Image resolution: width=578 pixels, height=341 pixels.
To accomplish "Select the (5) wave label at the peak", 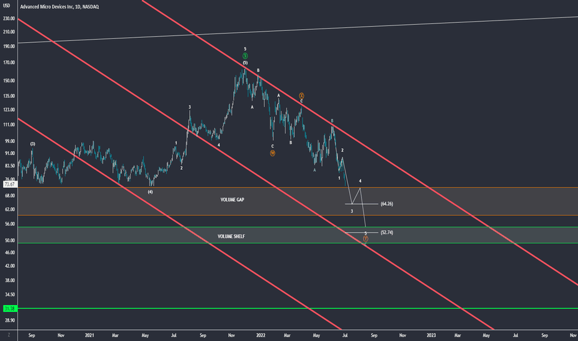I will [x=245, y=63].
